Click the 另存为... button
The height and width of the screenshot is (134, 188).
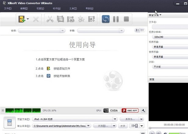[x=129, y=119]
